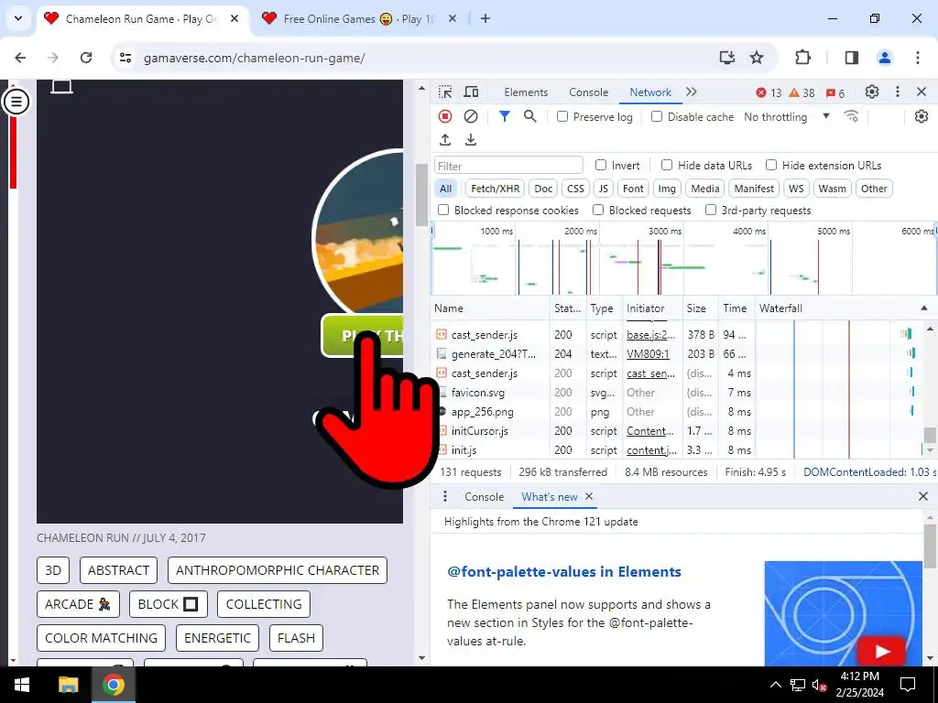Image resolution: width=938 pixels, height=703 pixels.
Task: Enable Preserve log checkbox
Action: tap(562, 116)
